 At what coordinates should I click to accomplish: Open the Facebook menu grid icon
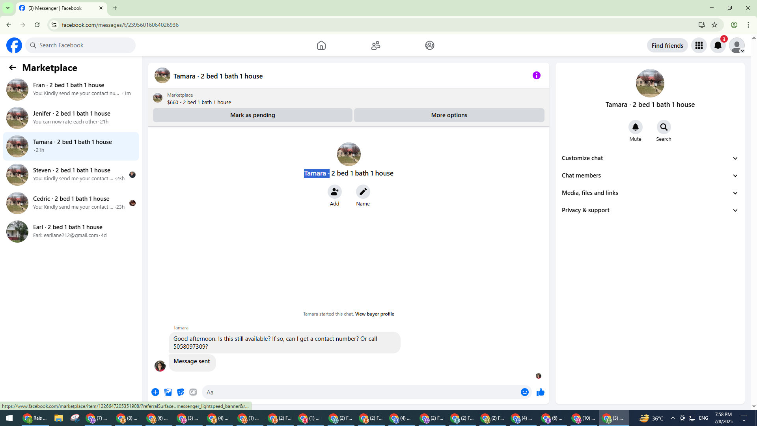pyautogui.click(x=699, y=45)
